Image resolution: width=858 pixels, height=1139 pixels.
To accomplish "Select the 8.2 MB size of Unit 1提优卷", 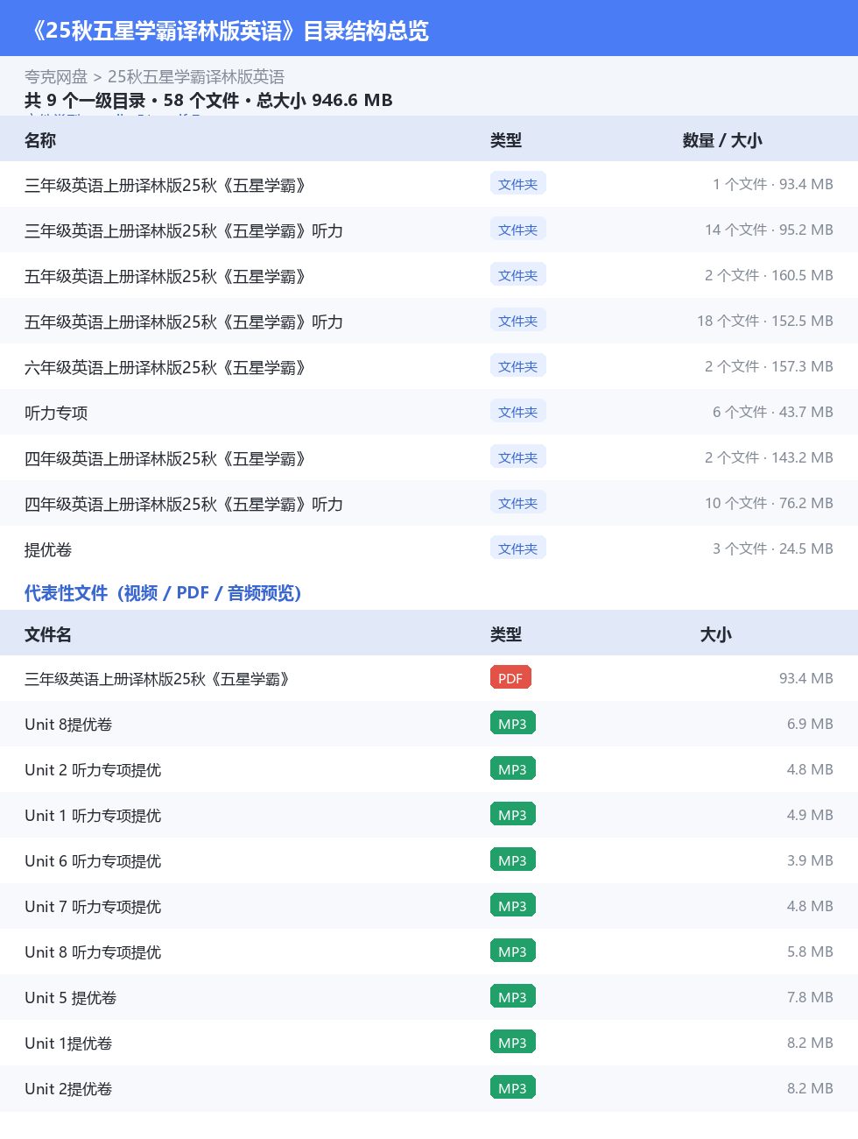I will (x=810, y=1043).
